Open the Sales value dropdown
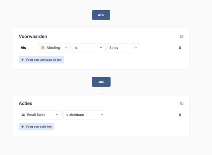 [x=123, y=48]
